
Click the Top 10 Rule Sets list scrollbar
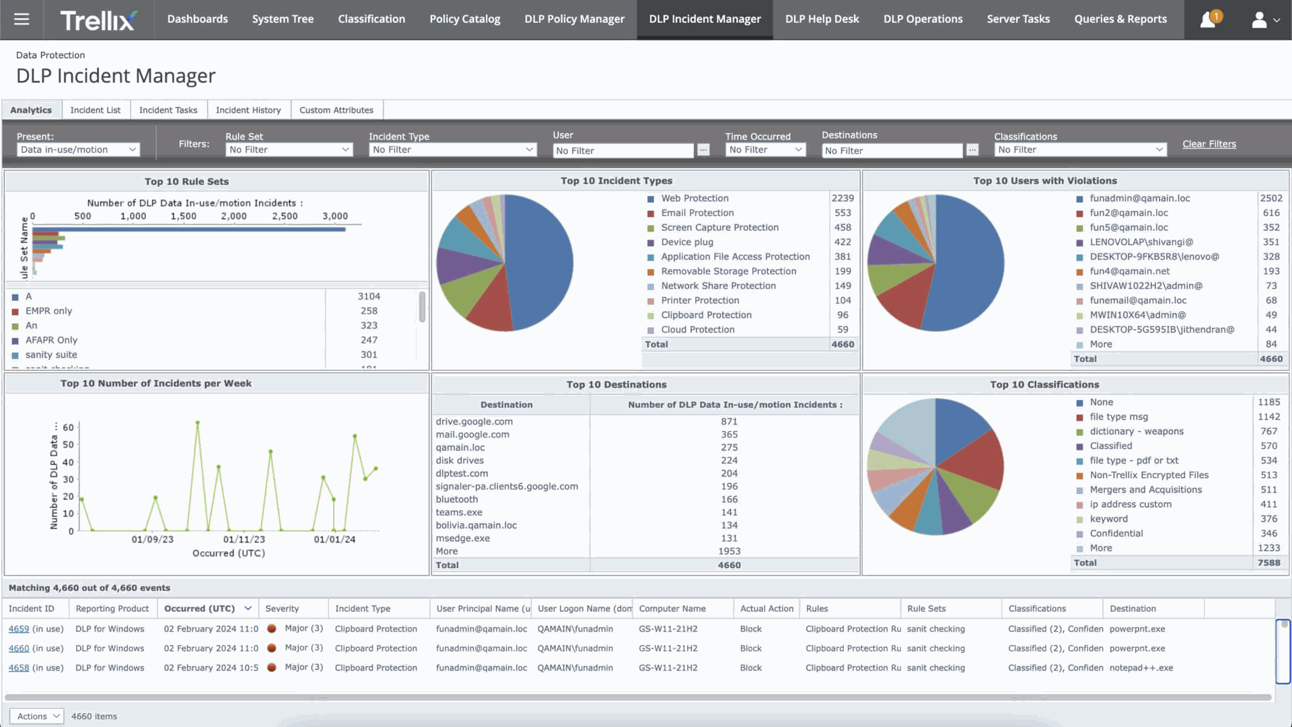click(422, 307)
